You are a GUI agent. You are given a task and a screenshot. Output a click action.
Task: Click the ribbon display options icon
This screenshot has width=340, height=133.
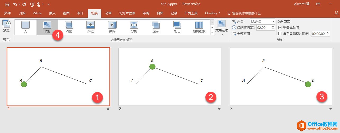[x=318, y=4]
